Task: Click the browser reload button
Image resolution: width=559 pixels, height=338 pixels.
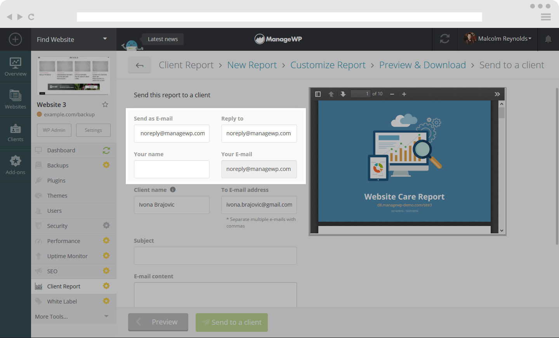Action: (x=31, y=17)
